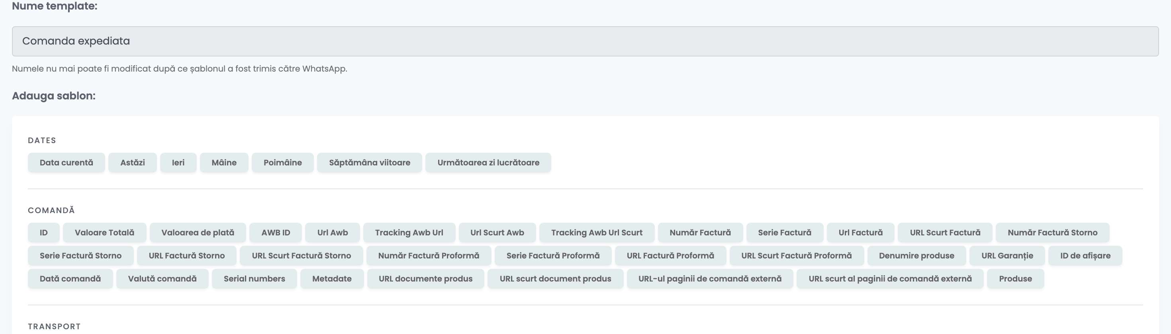This screenshot has height=334, width=1171.
Task: Insert the URL Factură Proformă tag
Action: (x=670, y=256)
